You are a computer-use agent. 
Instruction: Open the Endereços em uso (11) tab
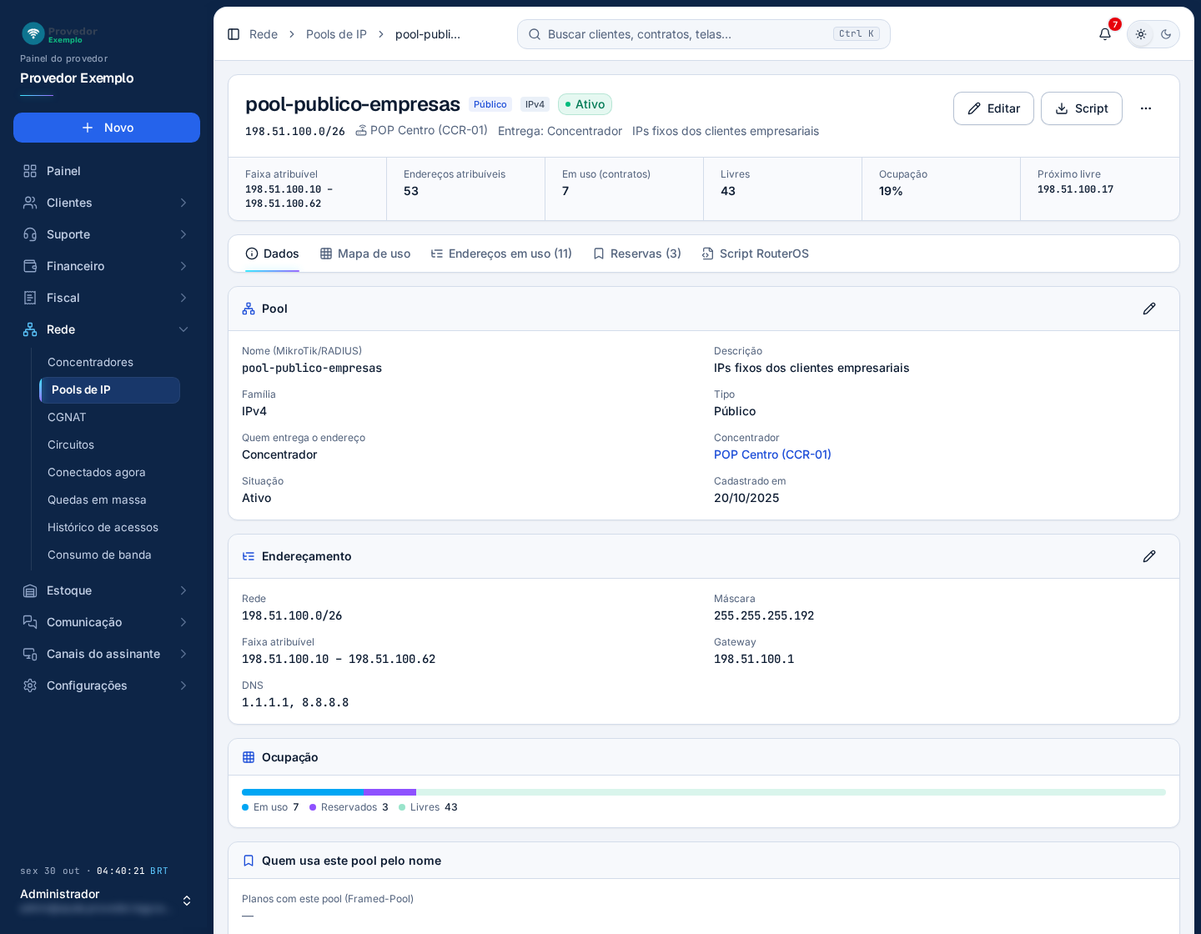click(x=501, y=254)
